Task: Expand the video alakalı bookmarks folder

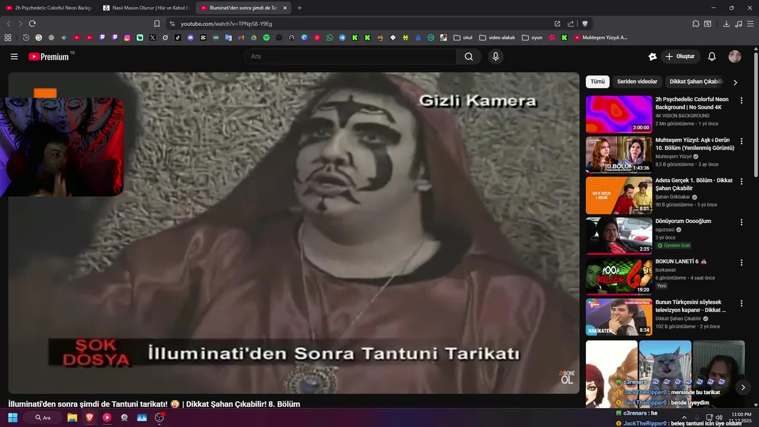Action: click(497, 37)
